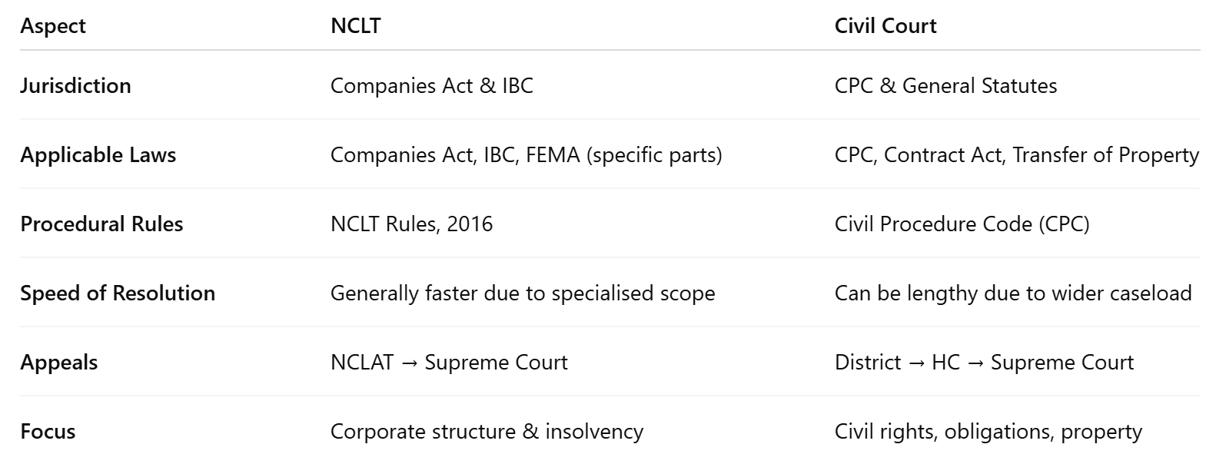
Task: Select the Appeals row label
Action: pos(59,363)
